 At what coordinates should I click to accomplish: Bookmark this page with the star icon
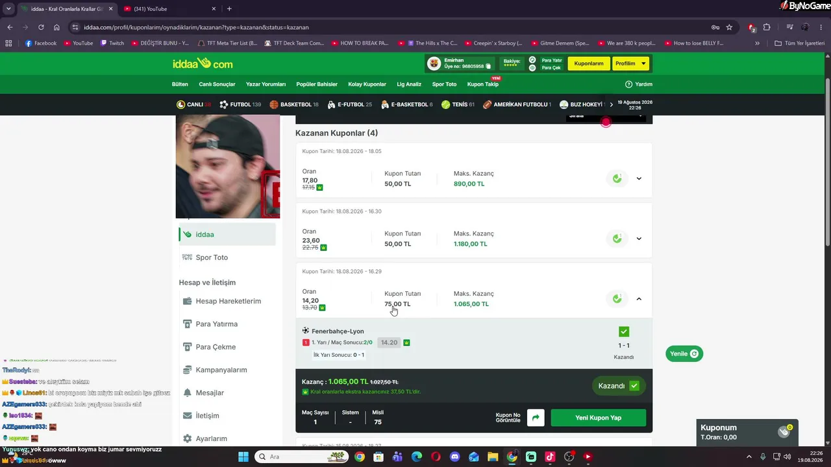pyautogui.click(x=729, y=27)
